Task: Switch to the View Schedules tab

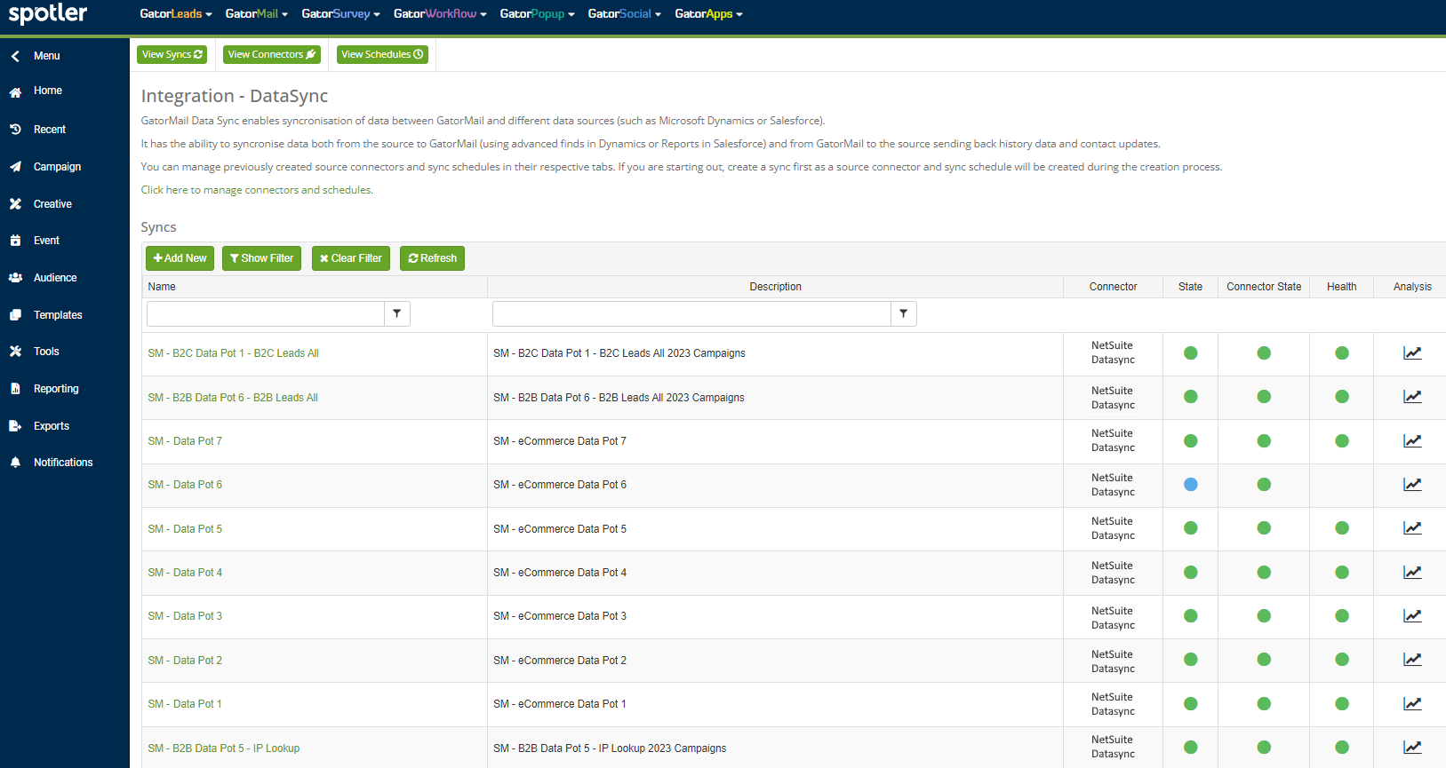Action: (x=382, y=55)
